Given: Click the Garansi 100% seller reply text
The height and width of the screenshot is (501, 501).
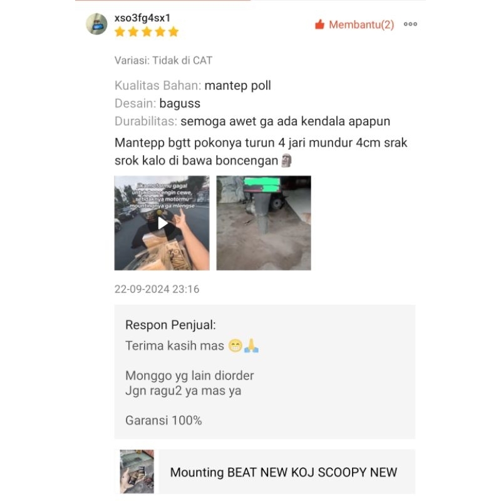Looking at the screenshot, I should tap(163, 420).
